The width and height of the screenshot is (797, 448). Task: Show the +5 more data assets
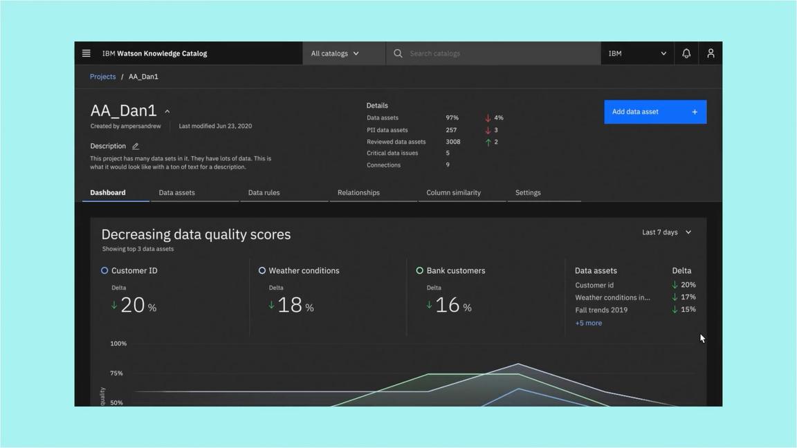(588, 323)
